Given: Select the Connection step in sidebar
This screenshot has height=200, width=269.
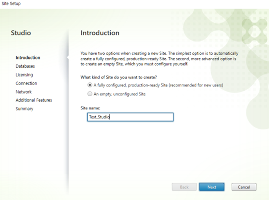Looking at the screenshot, I should (x=26, y=83).
